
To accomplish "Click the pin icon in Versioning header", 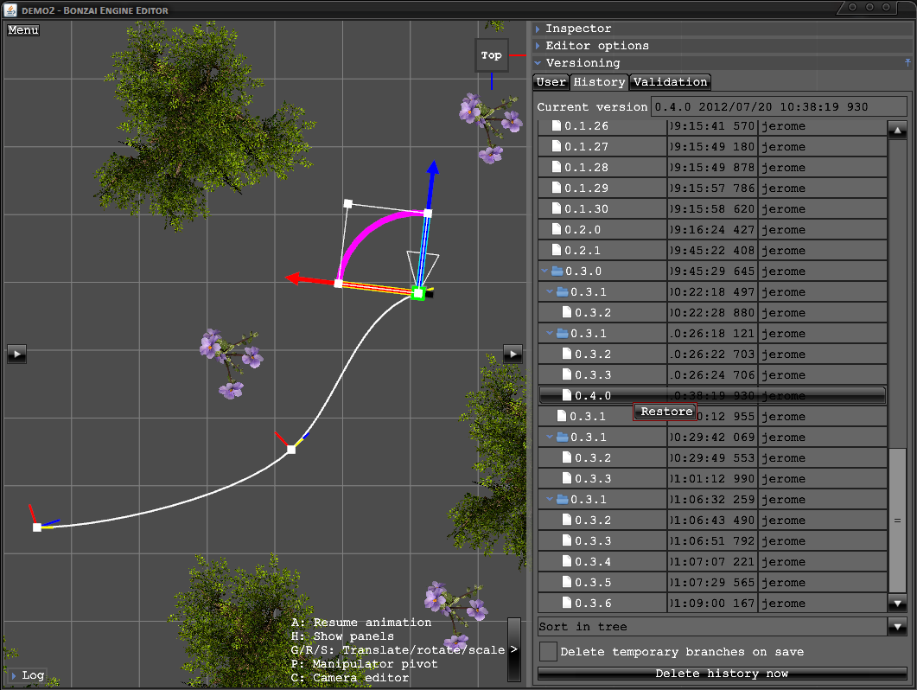I will (907, 63).
